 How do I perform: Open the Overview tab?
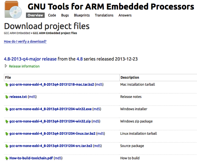35,15
